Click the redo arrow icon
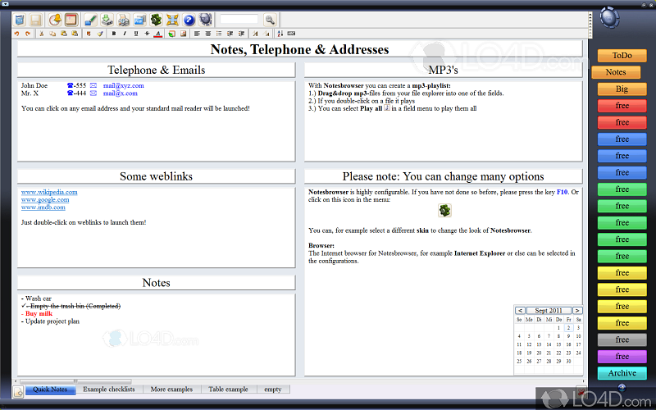The width and height of the screenshot is (656, 410). click(x=28, y=34)
